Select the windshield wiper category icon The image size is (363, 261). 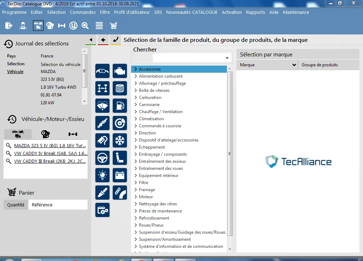pyautogui.click(x=102, y=106)
